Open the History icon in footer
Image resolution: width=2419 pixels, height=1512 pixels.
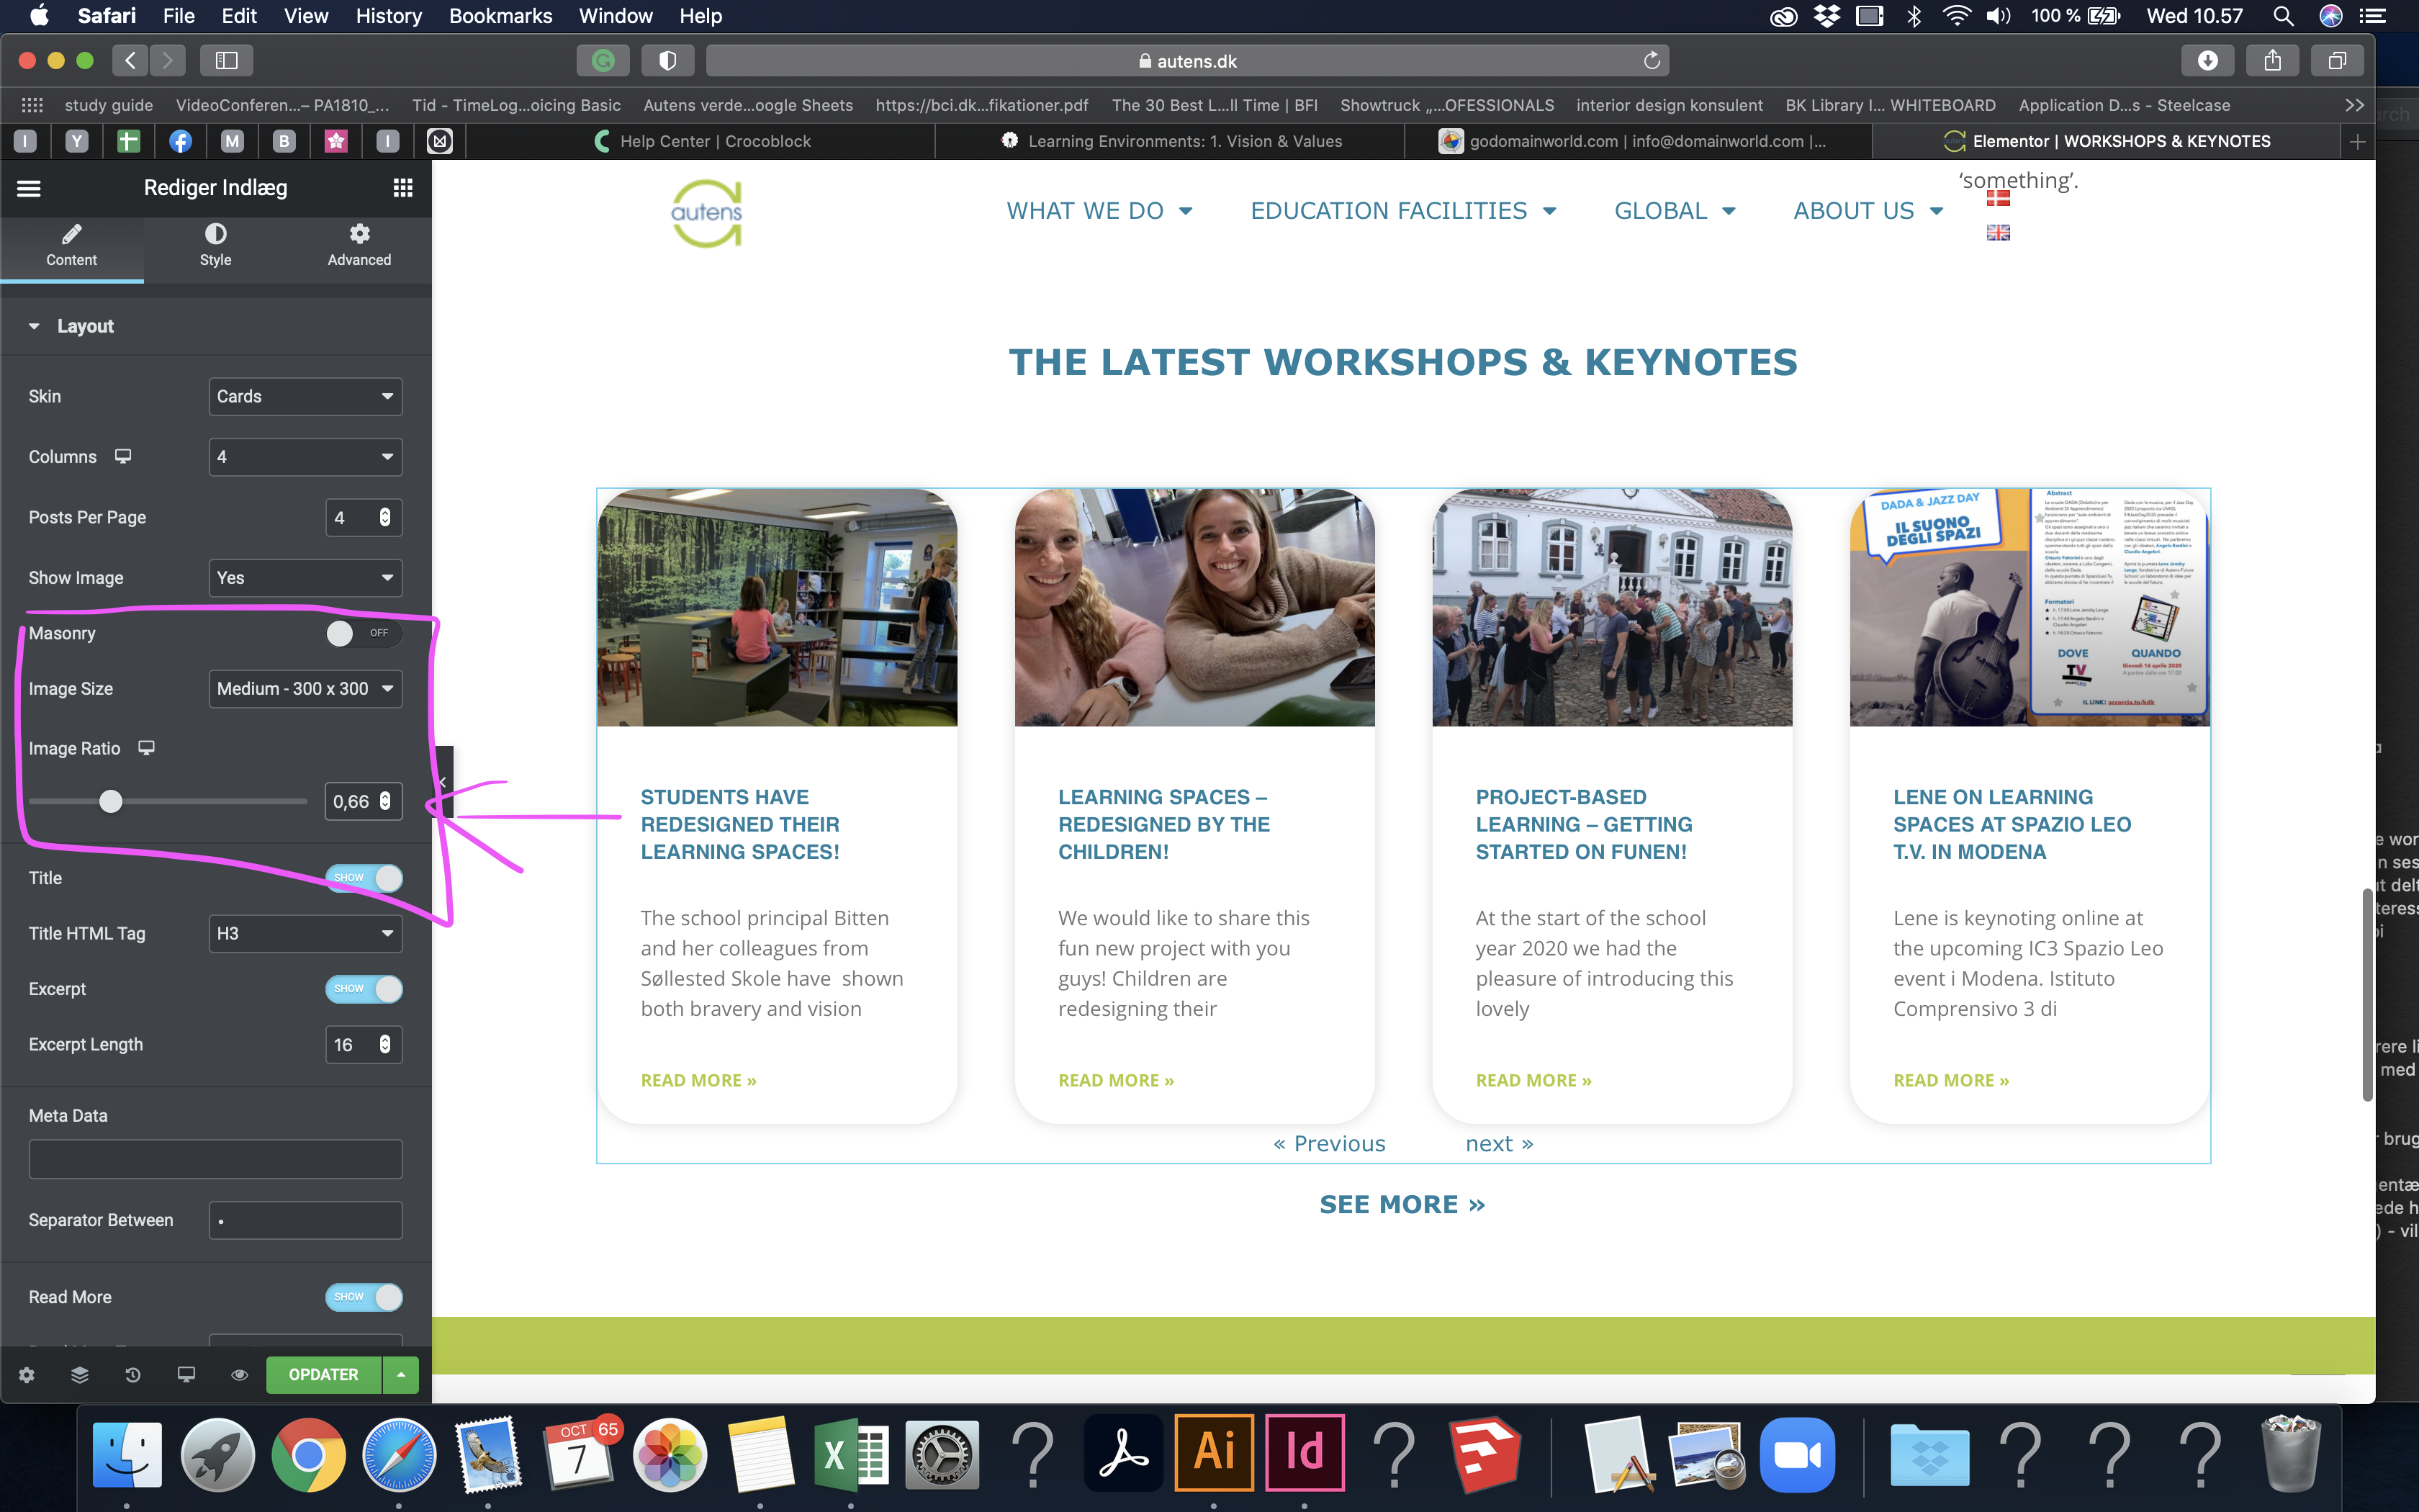coord(133,1375)
